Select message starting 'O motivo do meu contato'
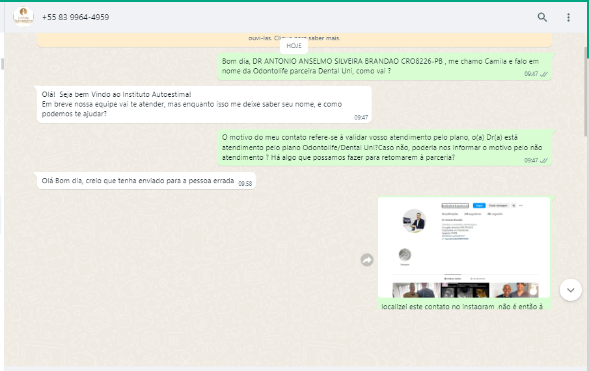The height and width of the screenshot is (371, 589). tap(384, 147)
